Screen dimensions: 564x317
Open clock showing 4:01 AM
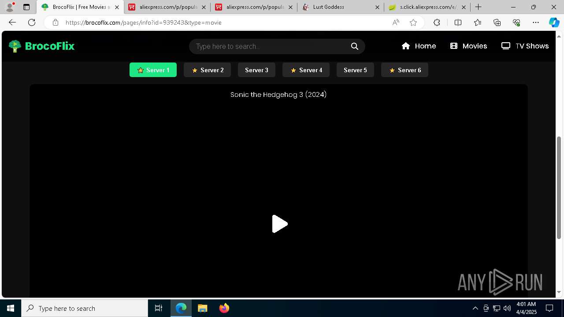[x=526, y=308]
